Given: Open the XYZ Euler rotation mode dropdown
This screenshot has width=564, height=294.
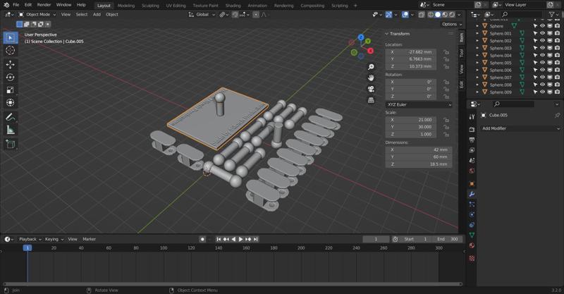Looking at the screenshot, I should [419, 104].
